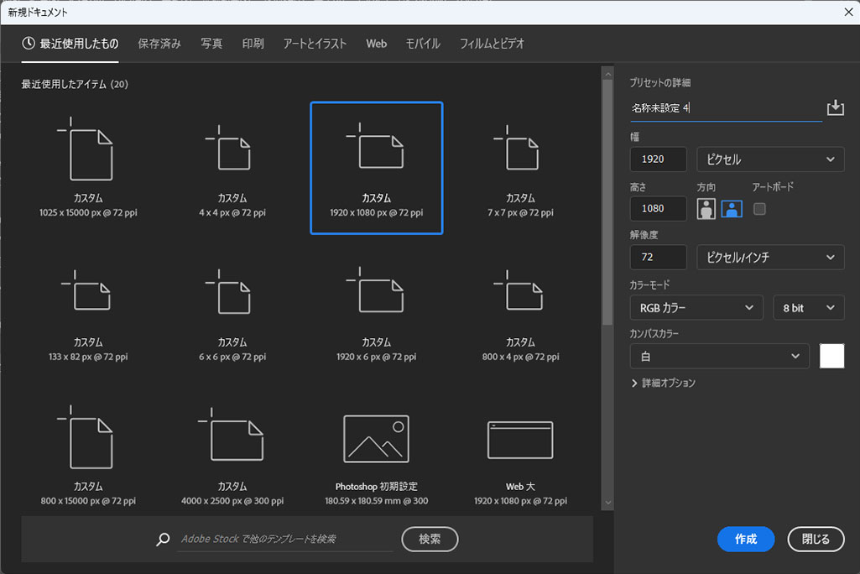Open the width unit ピクセル dropdown

(x=770, y=159)
